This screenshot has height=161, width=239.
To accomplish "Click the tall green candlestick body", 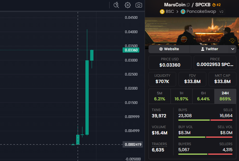I will [87, 97].
